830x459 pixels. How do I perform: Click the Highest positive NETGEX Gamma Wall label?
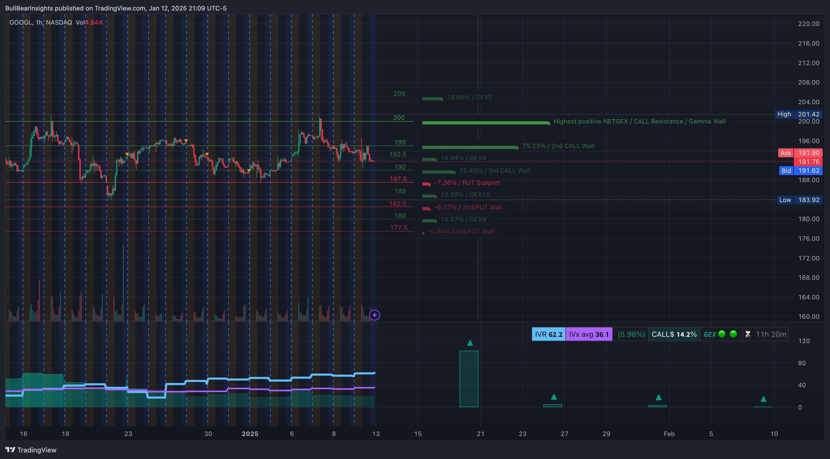point(639,121)
